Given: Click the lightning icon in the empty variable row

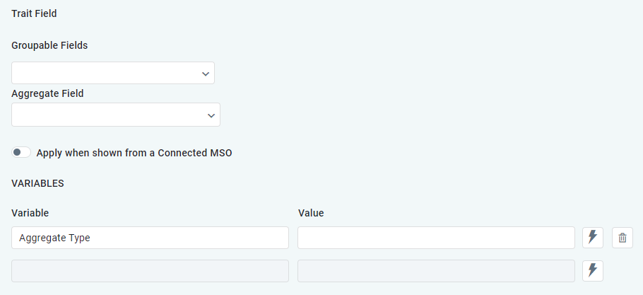Looking at the screenshot, I should pos(593,270).
